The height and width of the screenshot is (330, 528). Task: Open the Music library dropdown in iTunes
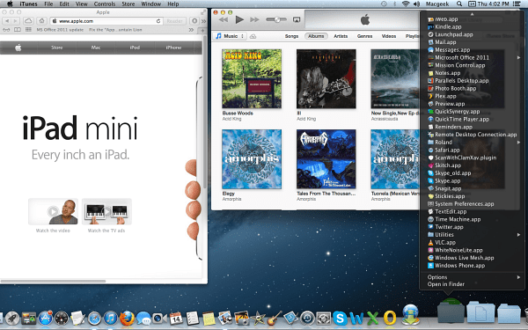[x=231, y=36]
